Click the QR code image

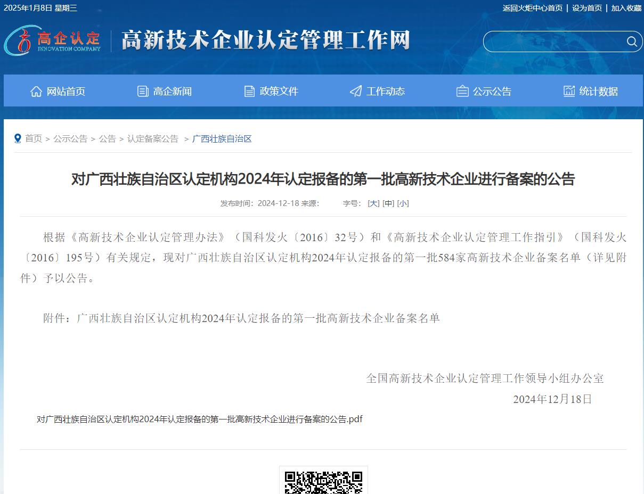(323, 482)
